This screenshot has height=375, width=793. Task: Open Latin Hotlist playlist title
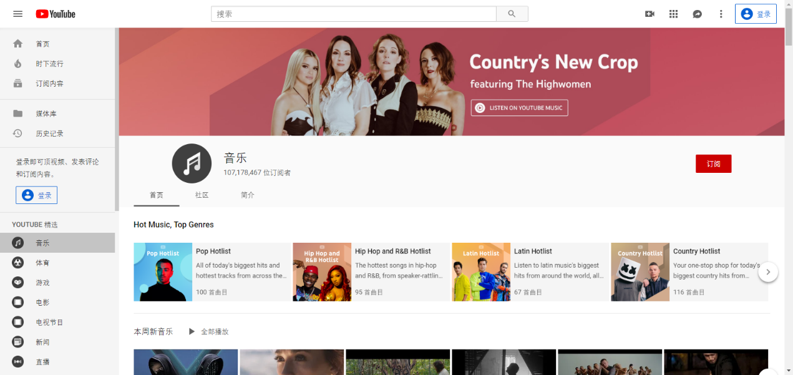(533, 251)
